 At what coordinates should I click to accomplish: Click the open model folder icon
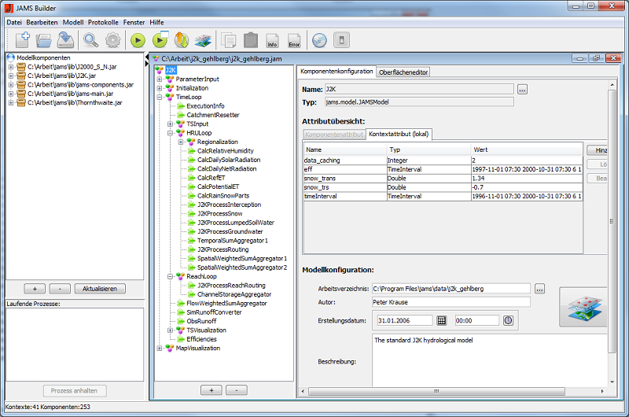[x=44, y=39]
